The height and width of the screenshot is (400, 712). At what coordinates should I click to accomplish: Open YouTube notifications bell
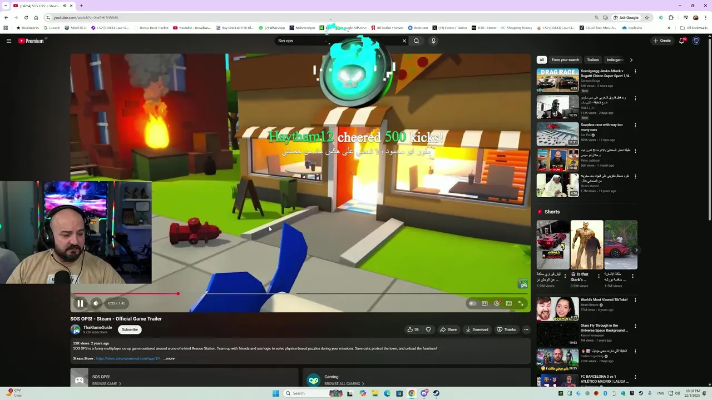683,41
